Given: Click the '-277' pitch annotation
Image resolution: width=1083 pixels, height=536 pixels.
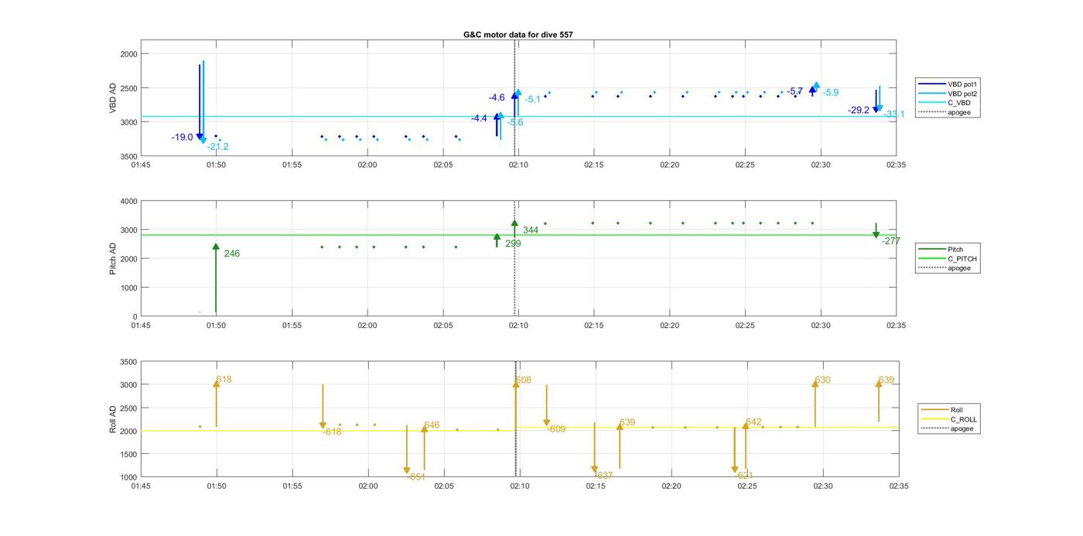Looking at the screenshot, I should [890, 241].
